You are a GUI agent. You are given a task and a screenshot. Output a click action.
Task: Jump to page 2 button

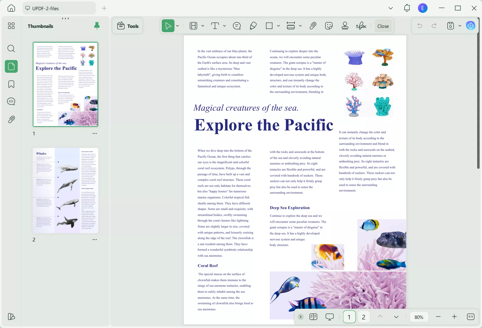pos(364,317)
